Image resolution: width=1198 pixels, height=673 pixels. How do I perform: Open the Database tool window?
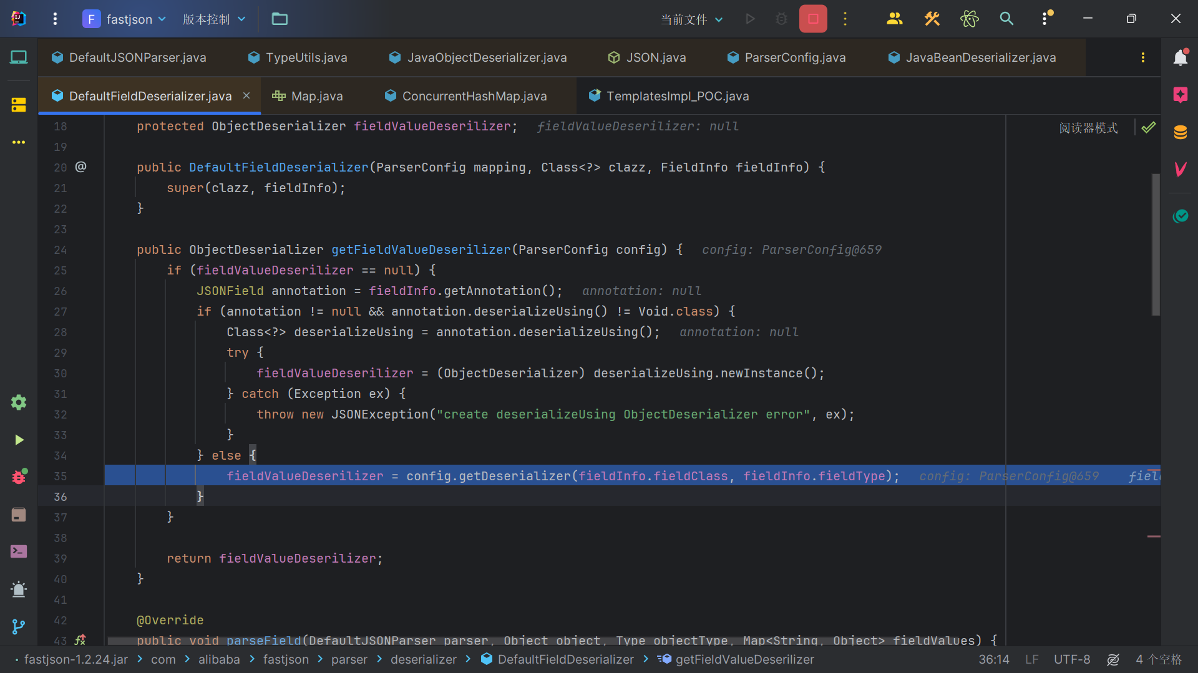click(x=1180, y=132)
